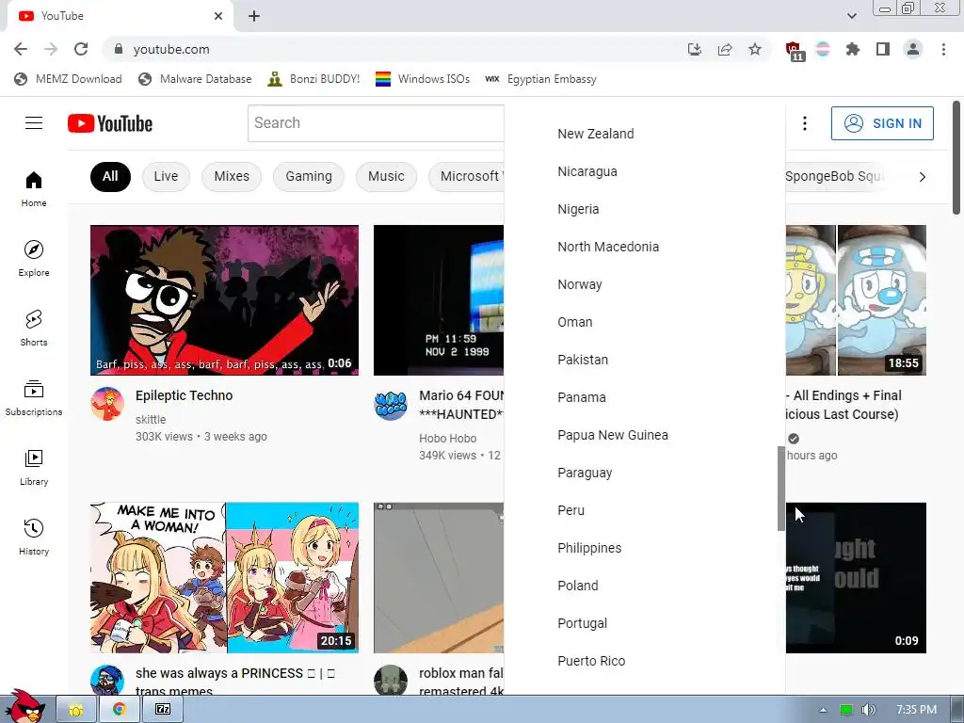Open a new browser tab

[x=254, y=16]
